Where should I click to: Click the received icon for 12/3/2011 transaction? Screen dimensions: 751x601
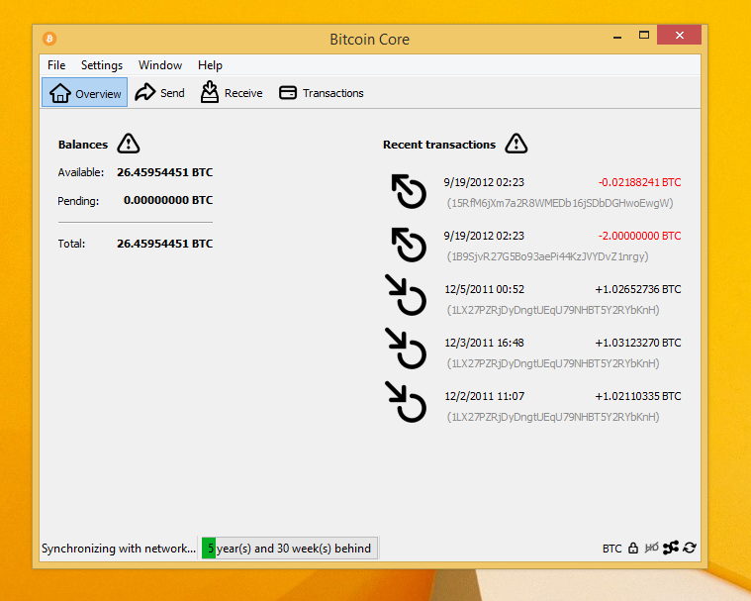click(406, 349)
